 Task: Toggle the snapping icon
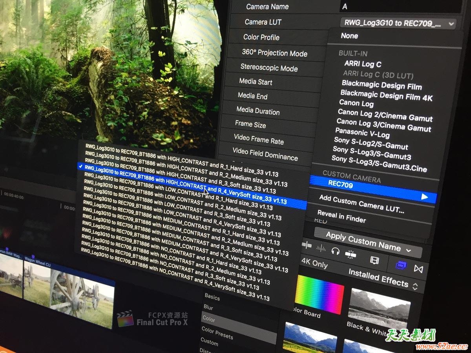tap(350, 254)
